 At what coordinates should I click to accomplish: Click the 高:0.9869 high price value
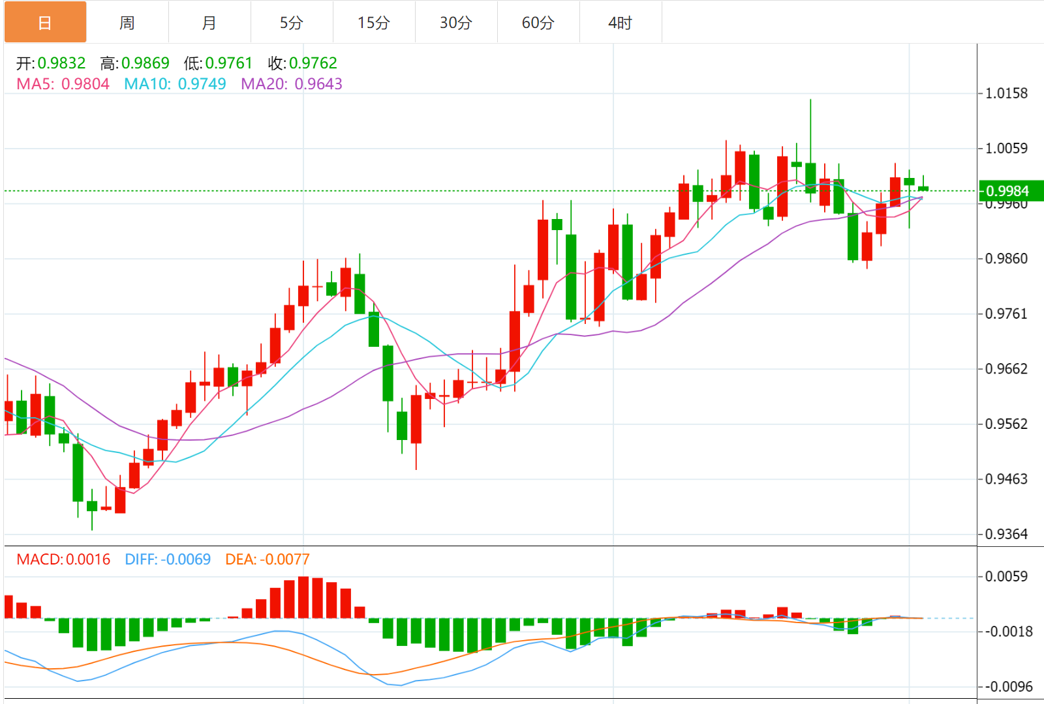pyautogui.click(x=134, y=63)
